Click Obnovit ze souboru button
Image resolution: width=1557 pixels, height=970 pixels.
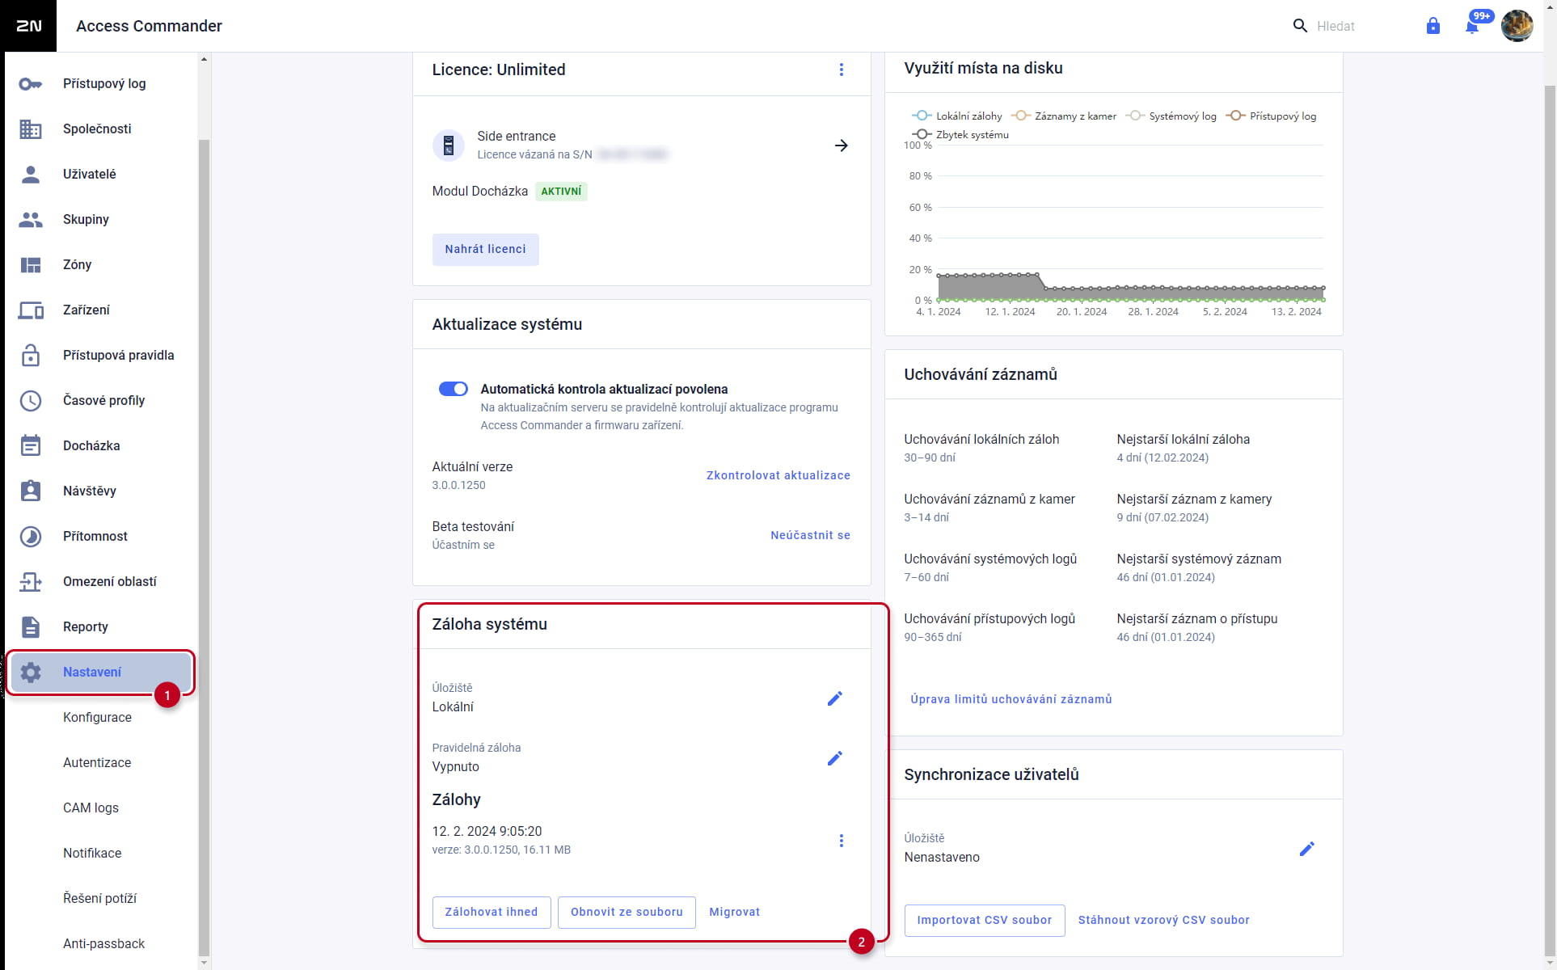pyautogui.click(x=627, y=912)
